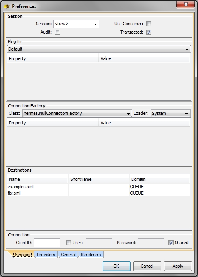This screenshot has height=277, width=198.
Task: Click QUEUE domain cell for examples.xml
Action: click(x=160, y=187)
